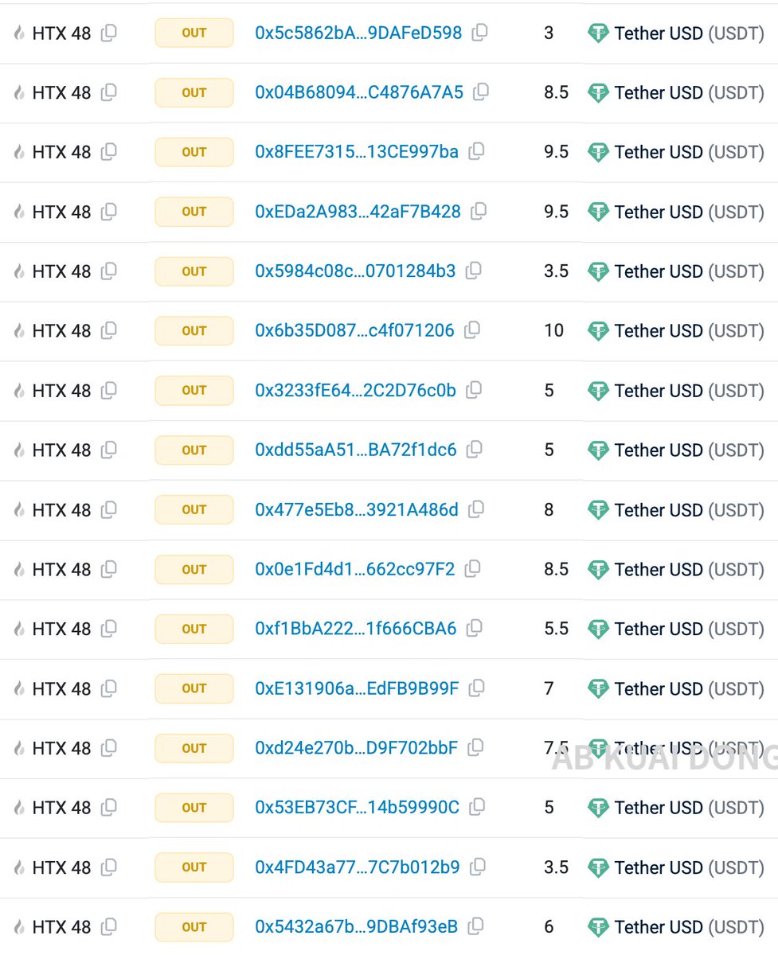Copy address 0xdd55aA51…BA72f1dc6 via copy icon
Screen dimensions: 778x955
pos(474,450)
